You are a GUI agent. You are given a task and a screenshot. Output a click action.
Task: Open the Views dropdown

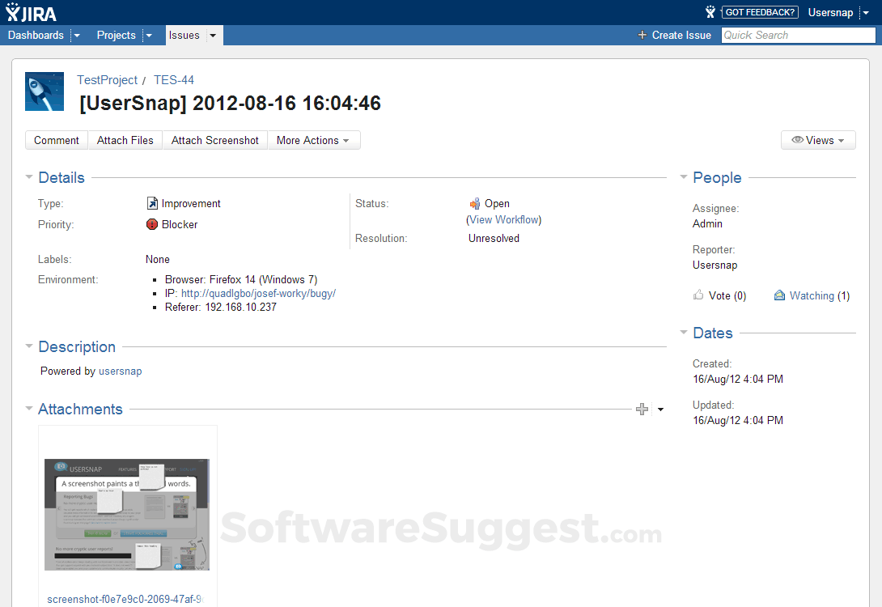tap(818, 140)
